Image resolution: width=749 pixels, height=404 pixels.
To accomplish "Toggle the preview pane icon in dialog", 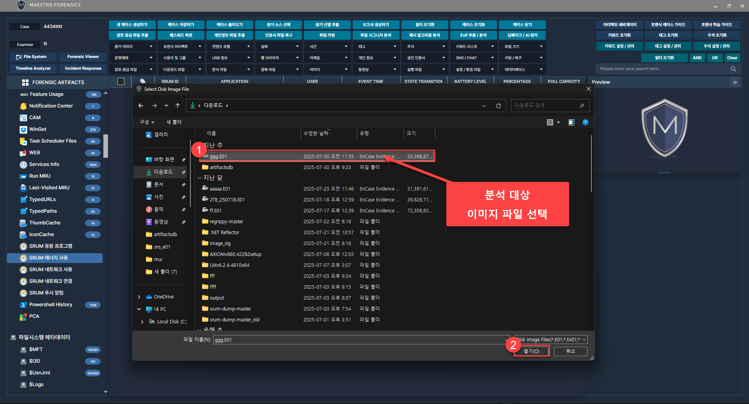I will 571,122.
